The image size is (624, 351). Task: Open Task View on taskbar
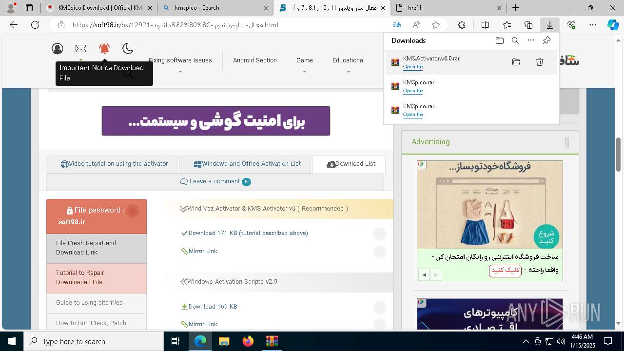(176, 341)
